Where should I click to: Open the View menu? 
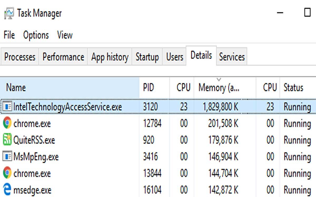pos(65,35)
